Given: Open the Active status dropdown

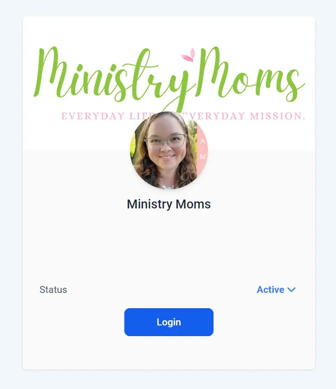Looking at the screenshot, I should point(276,290).
